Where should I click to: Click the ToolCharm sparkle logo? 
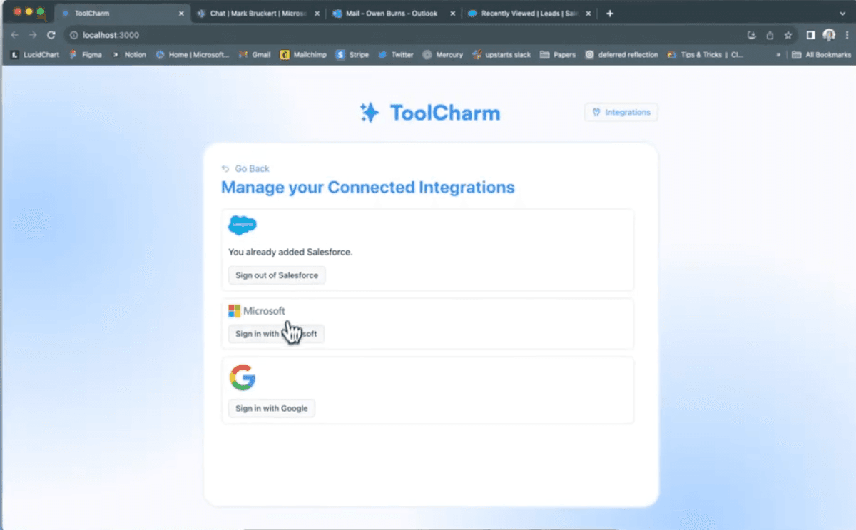[369, 112]
